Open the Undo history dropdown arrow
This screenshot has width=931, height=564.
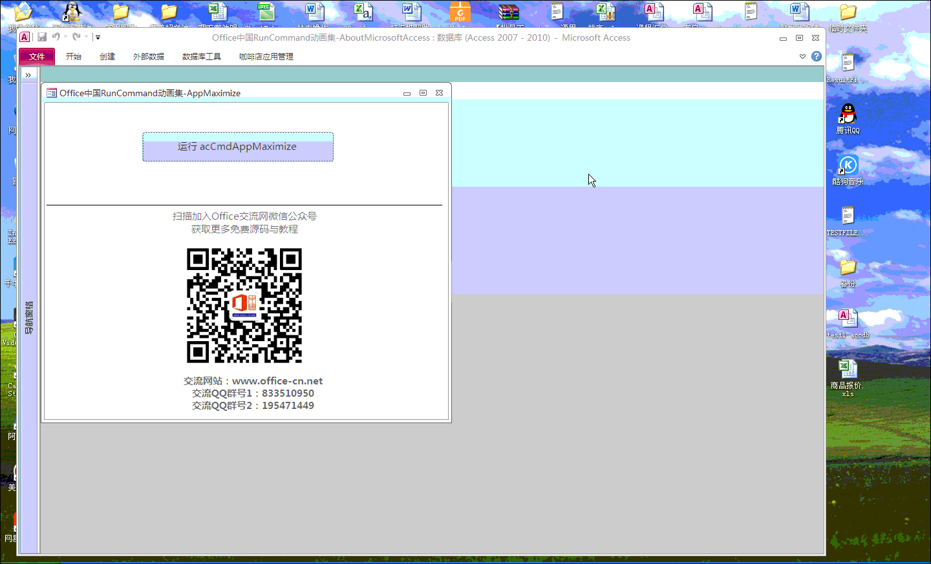[65, 37]
